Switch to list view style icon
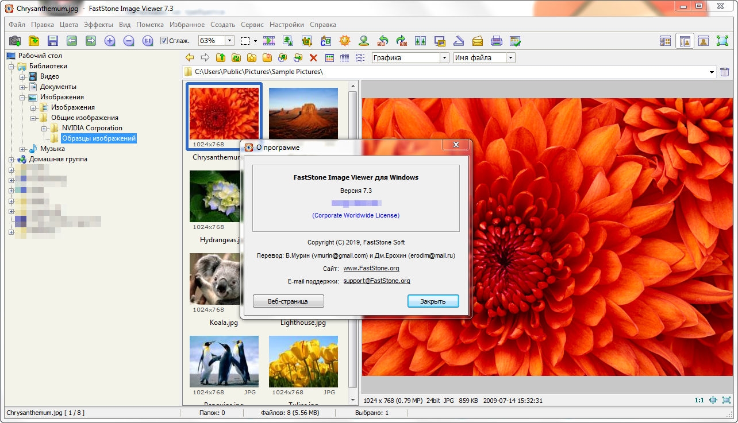Screen dimensions: 738x423 [x=360, y=57]
